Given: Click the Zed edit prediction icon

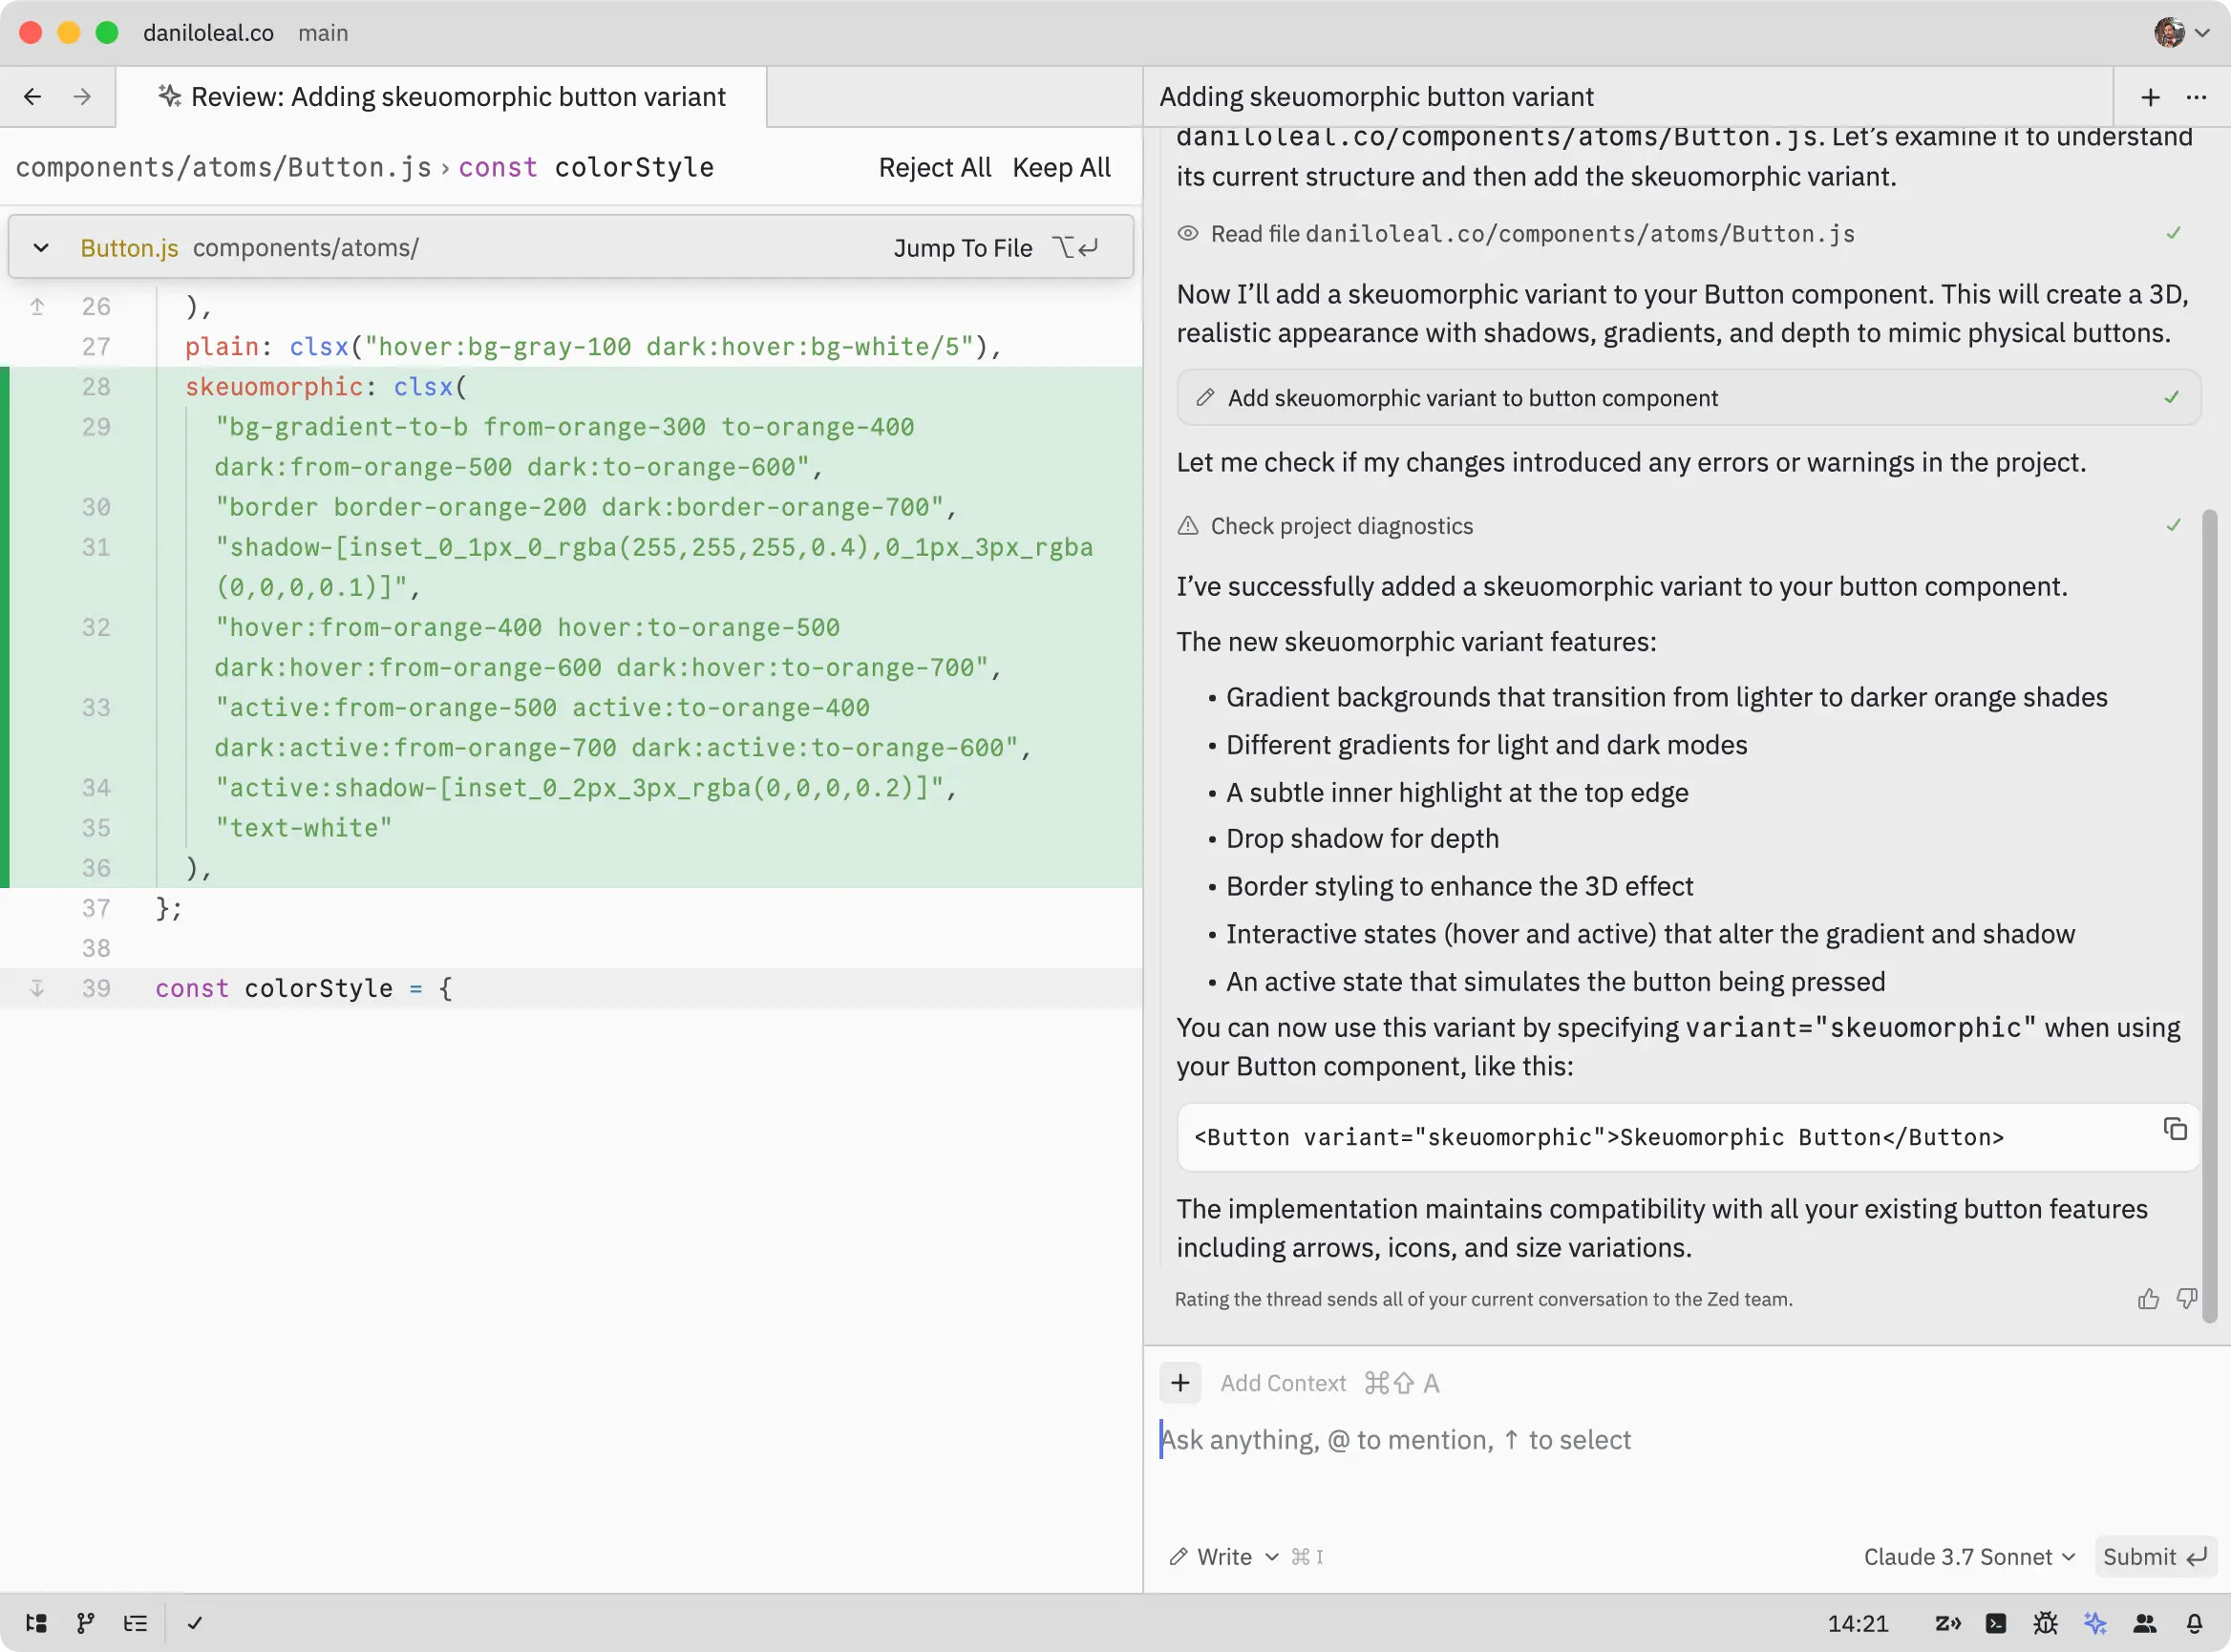Looking at the screenshot, I should pos(1947,1622).
